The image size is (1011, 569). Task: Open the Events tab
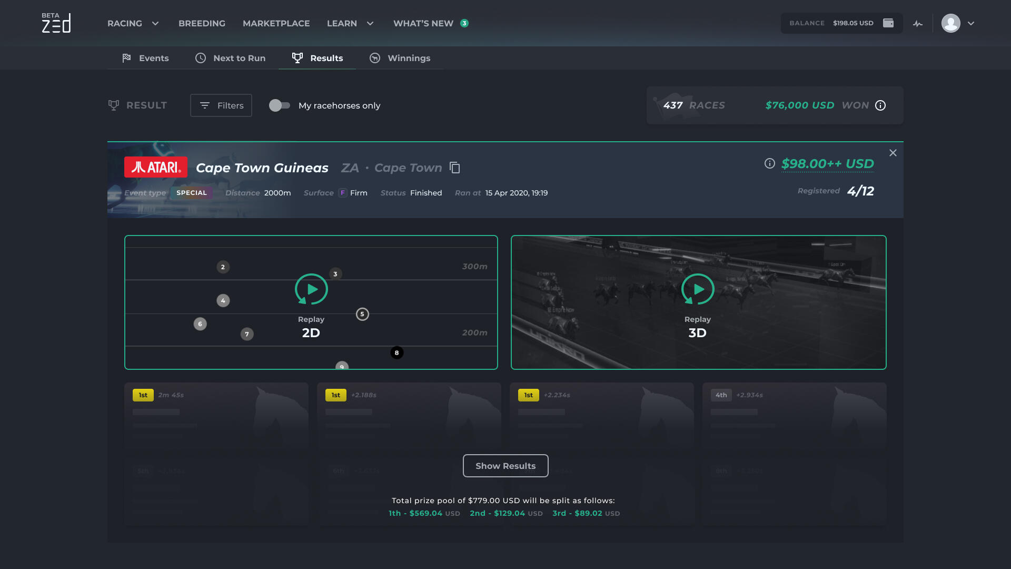pyautogui.click(x=153, y=58)
